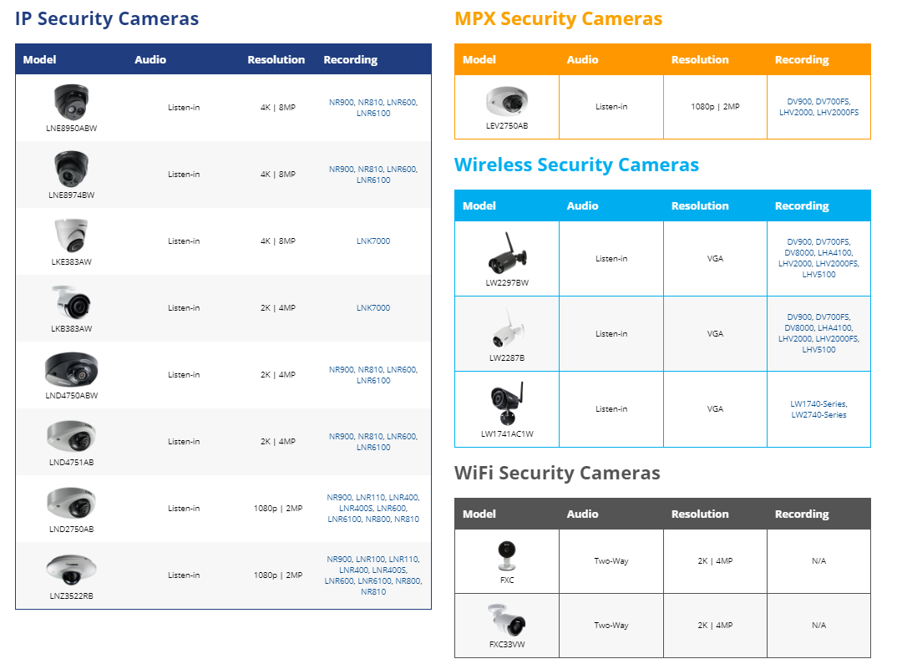Click LNR100 link in LNZ3522RB row
Viewport: 897px width, 669px height.
pos(372,560)
